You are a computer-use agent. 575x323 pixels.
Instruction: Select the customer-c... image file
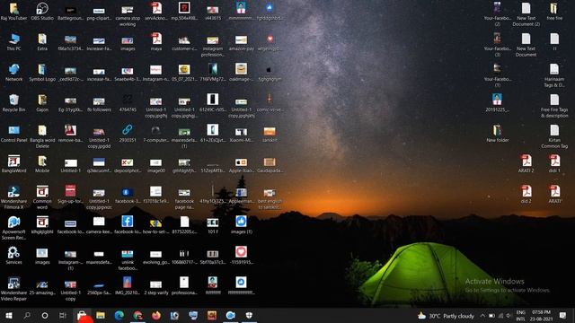point(184,39)
